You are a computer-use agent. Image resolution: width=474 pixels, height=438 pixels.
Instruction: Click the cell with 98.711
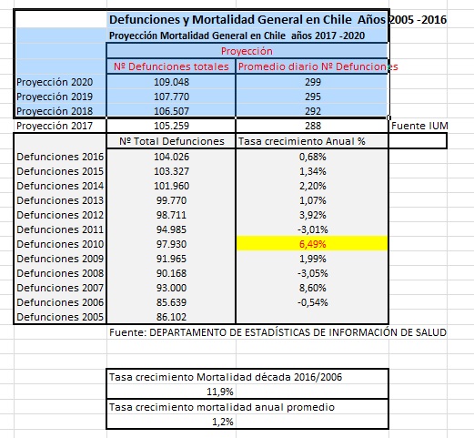coord(171,215)
